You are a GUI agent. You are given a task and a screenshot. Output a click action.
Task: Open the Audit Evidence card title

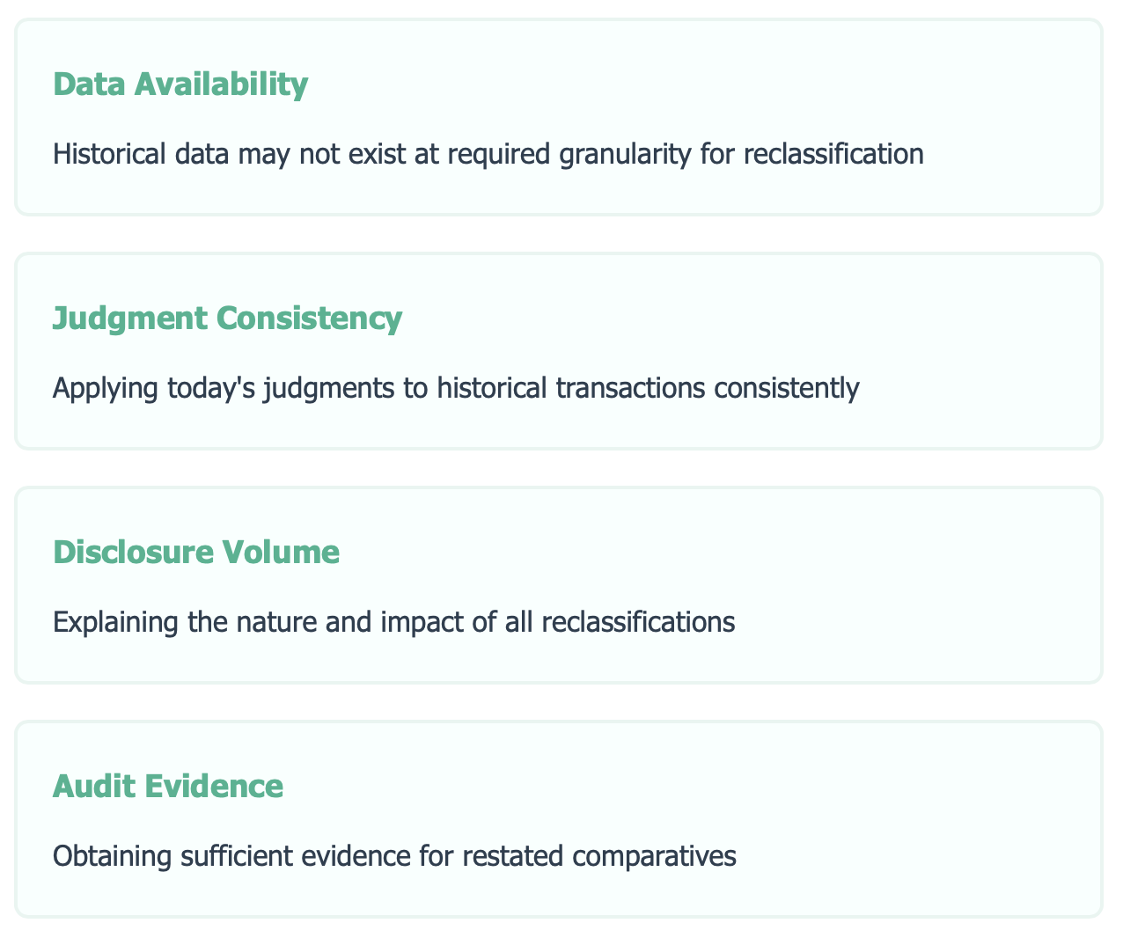point(168,787)
